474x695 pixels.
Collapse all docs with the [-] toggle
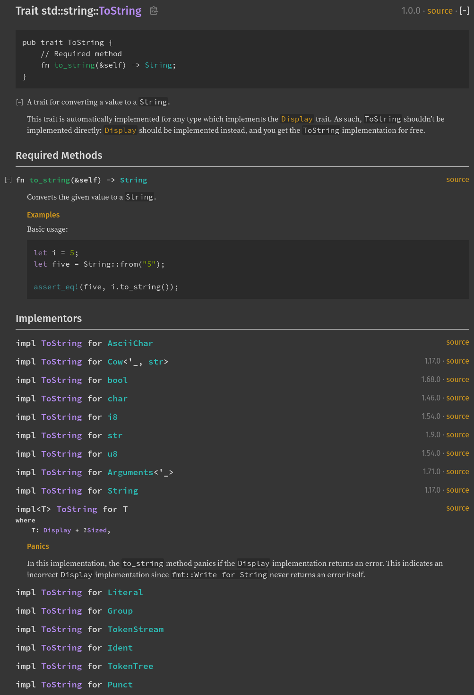464,10
